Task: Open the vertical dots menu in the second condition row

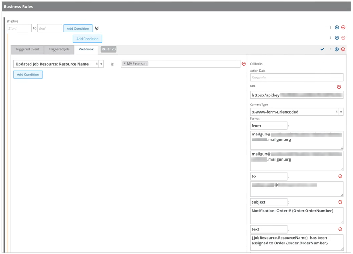Action: pyautogui.click(x=330, y=38)
